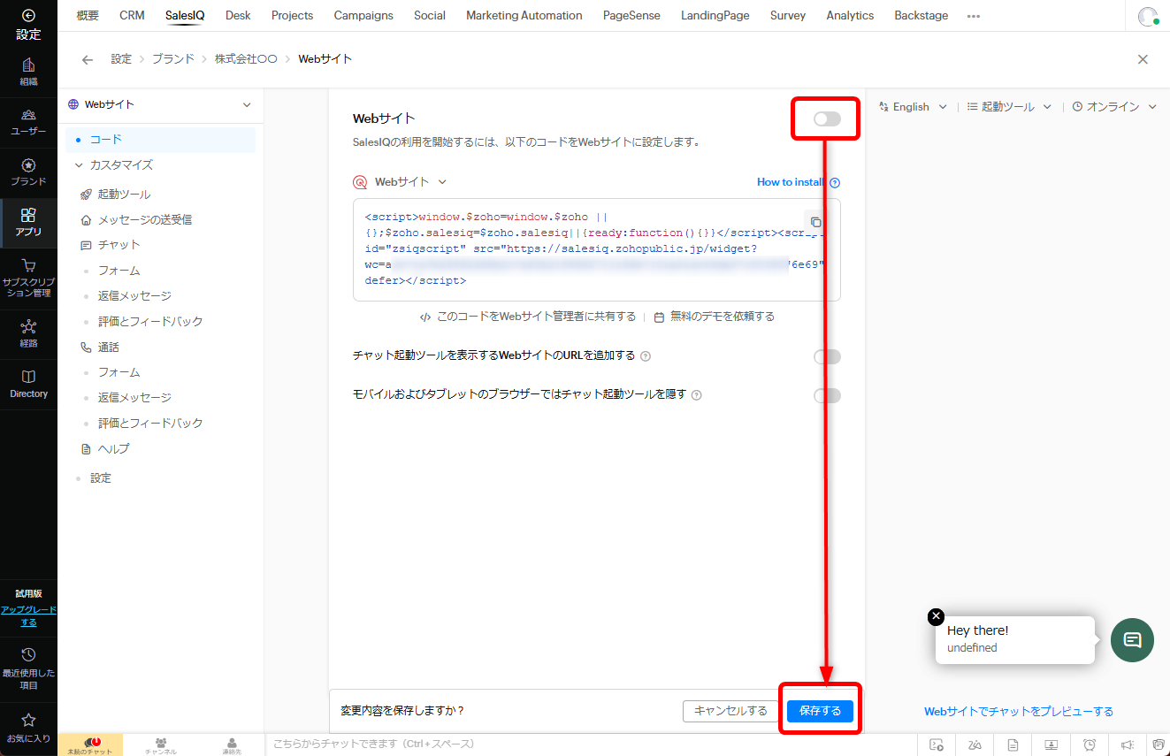Open the 経路 section in the sidebar
Image resolution: width=1170 pixels, height=756 pixels.
coord(28,334)
